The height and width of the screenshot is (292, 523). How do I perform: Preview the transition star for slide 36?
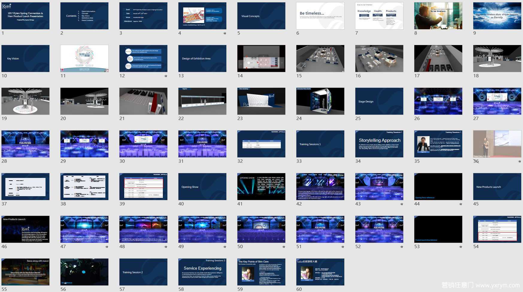click(x=520, y=162)
